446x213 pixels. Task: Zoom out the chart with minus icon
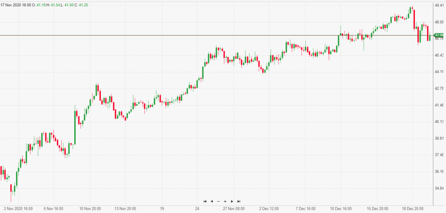pos(218,201)
